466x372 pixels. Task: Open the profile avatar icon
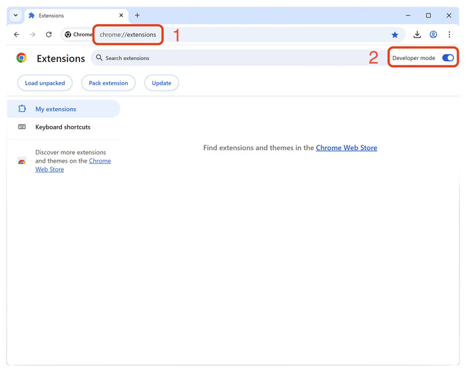pos(433,35)
